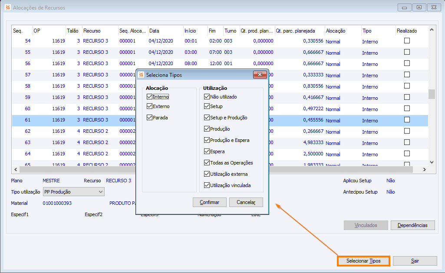Close the Seleciona Tipos dialog

coord(260,75)
